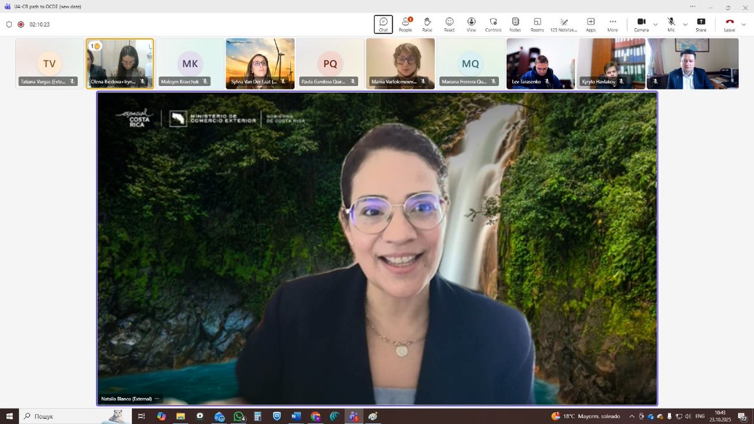Open the More actions menu

613,24
